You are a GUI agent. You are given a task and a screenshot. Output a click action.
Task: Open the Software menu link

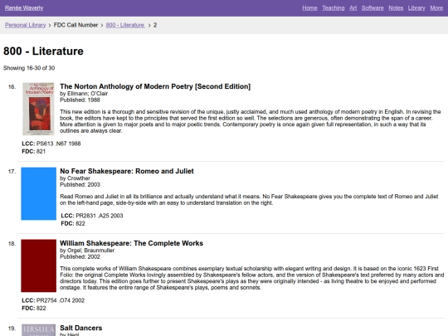(373, 8)
